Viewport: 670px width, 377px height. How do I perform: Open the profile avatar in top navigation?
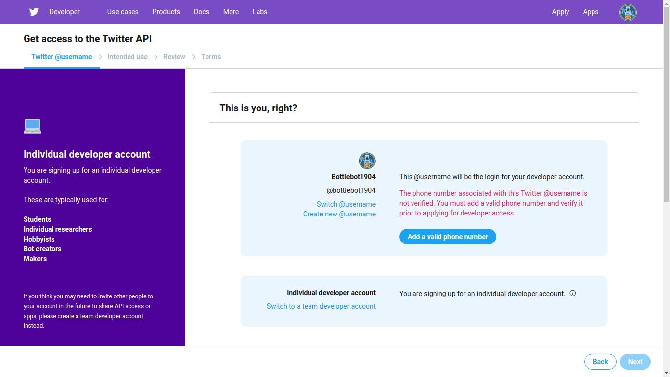click(628, 12)
